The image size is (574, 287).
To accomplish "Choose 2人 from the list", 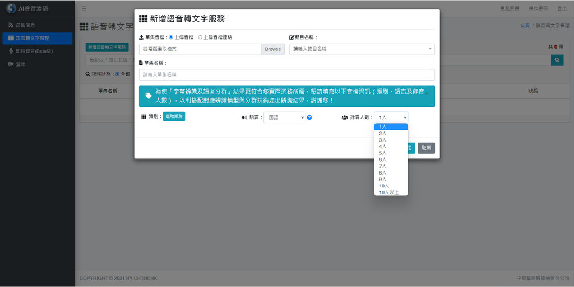I will pos(391,133).
